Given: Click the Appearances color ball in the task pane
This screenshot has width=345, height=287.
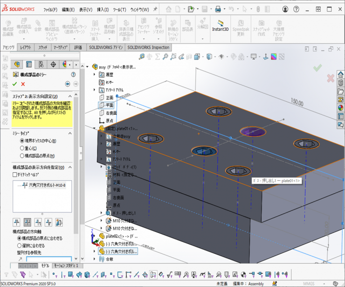Looking at the screenshot, I should tap(341, 108).
